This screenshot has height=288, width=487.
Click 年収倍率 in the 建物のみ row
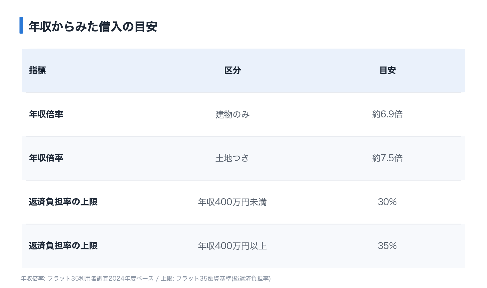(46, 114)
